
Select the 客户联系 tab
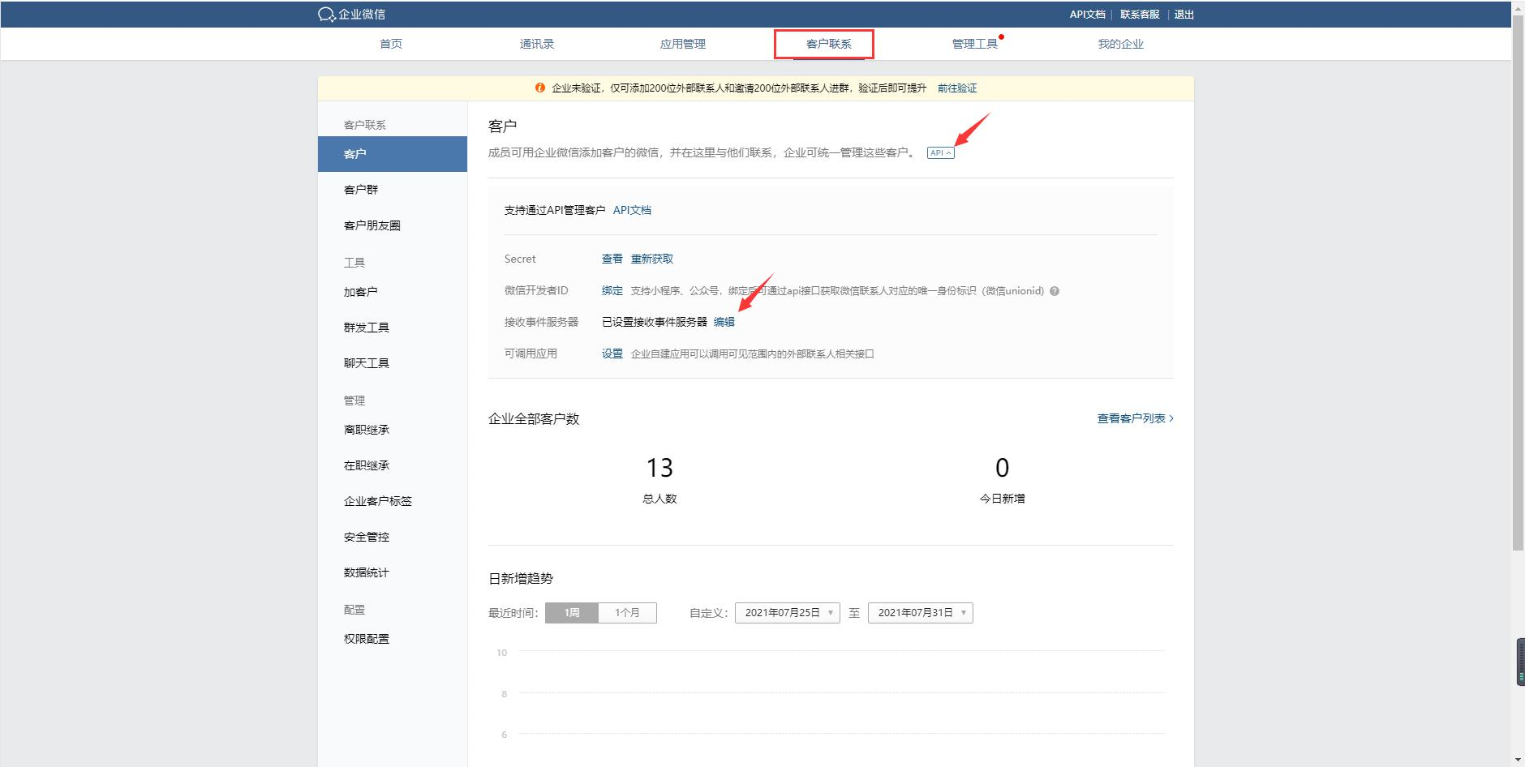(829, 44)
